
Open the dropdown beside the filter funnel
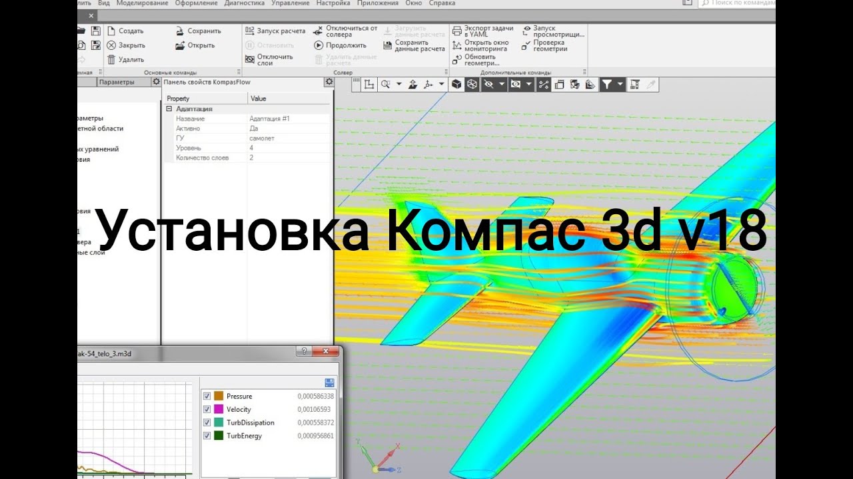(620, 84)
